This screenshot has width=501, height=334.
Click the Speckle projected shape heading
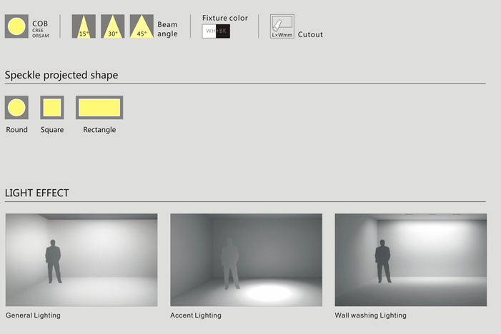click(x=61, y=75)
